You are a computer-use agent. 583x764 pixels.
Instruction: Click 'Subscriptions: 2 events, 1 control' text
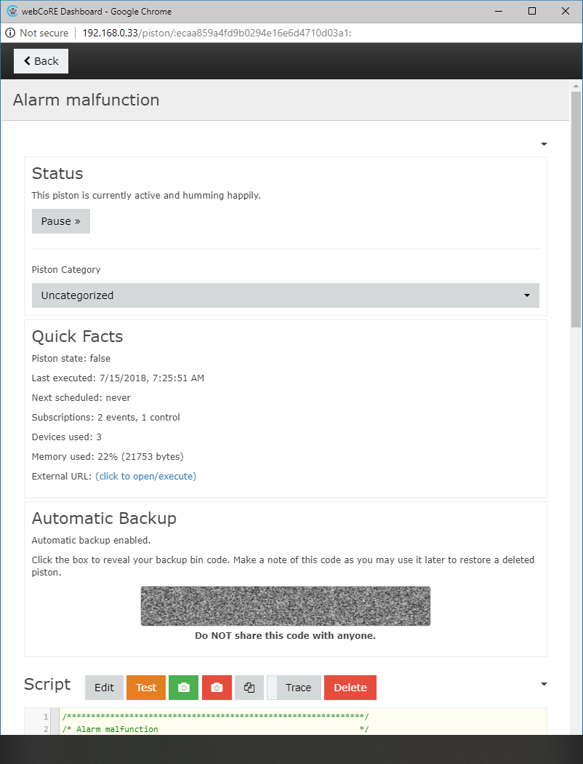tap(105, 417)
